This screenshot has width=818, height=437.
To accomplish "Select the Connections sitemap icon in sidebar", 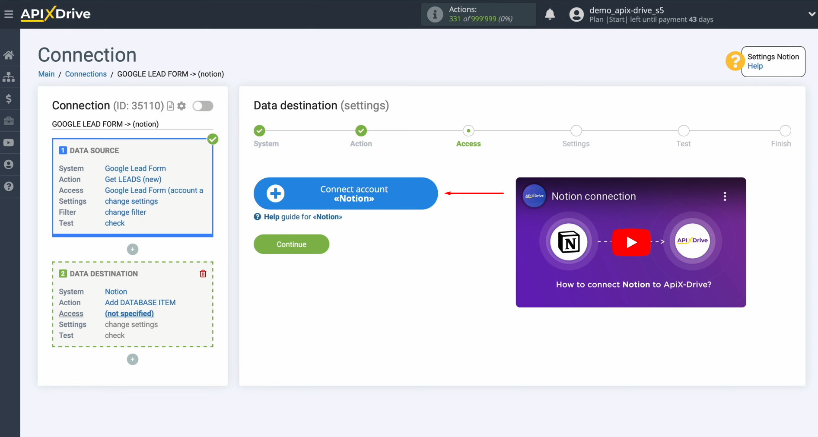I will (x=9, y=77).
